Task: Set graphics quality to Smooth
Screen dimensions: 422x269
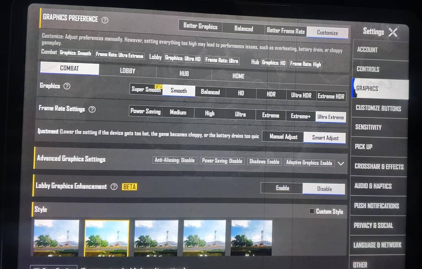Action: (x=178, y=91)
